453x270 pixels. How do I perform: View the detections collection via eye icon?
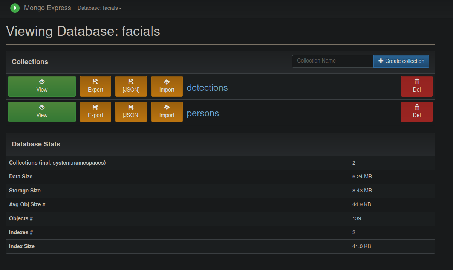[42, 86]
